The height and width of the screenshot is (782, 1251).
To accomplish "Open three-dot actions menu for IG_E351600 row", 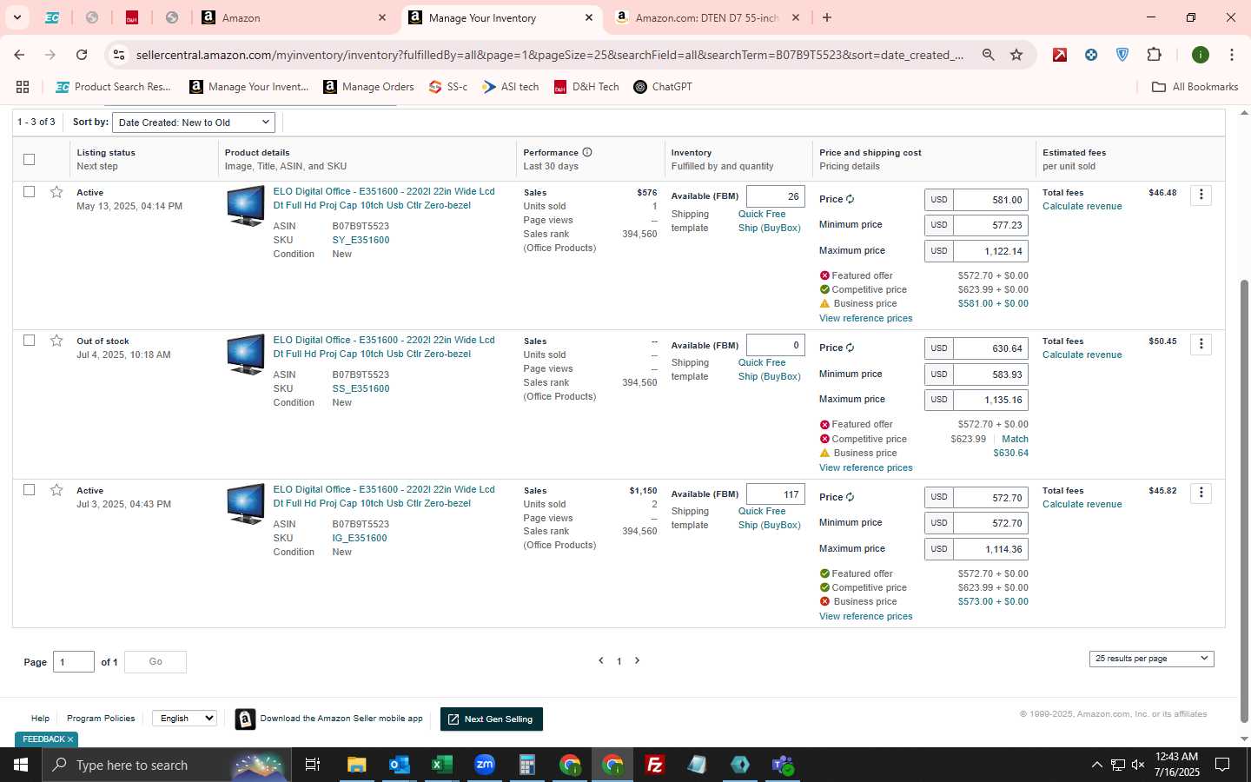I will [x=1201, y=493].
